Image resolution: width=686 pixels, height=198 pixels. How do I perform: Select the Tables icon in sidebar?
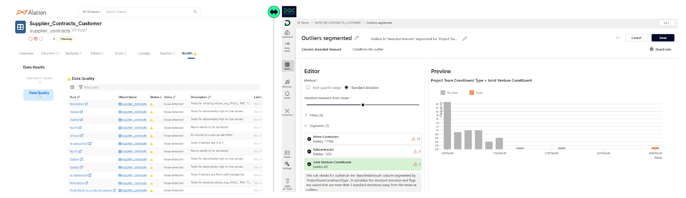coord(287,65)
